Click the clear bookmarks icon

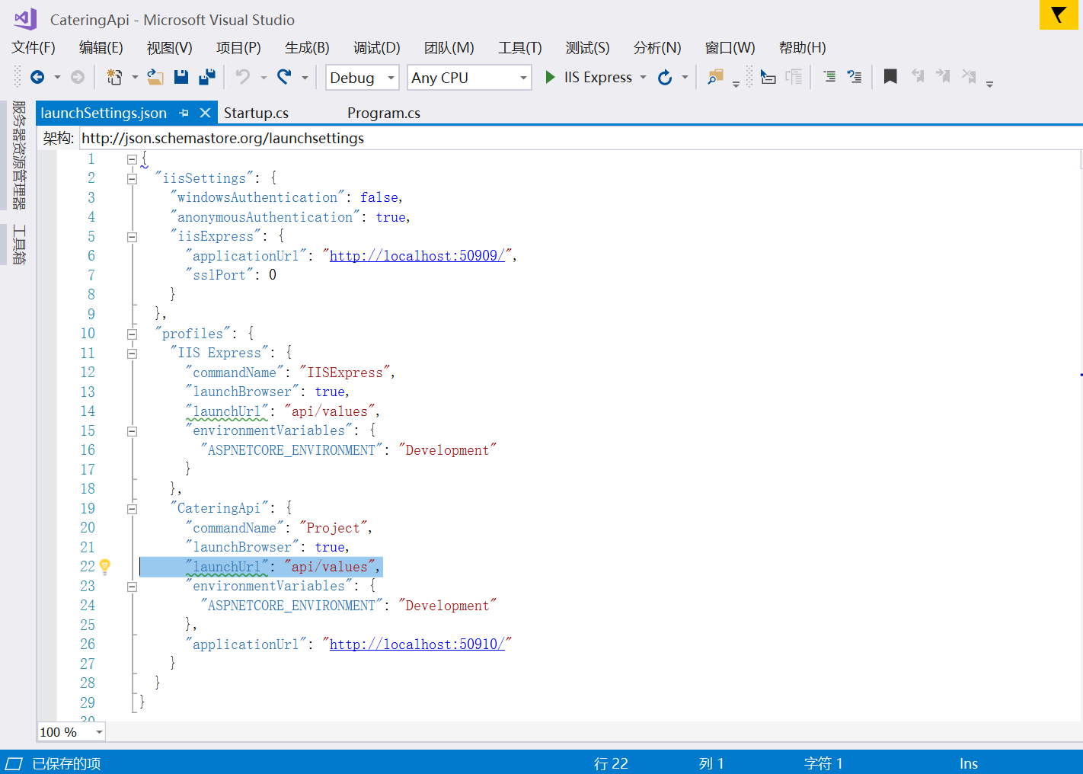969,76
